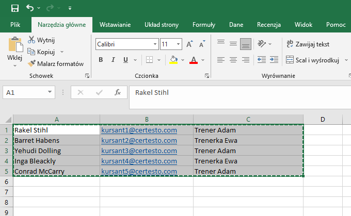Expand the Name Box dropdown

(50, 92)
